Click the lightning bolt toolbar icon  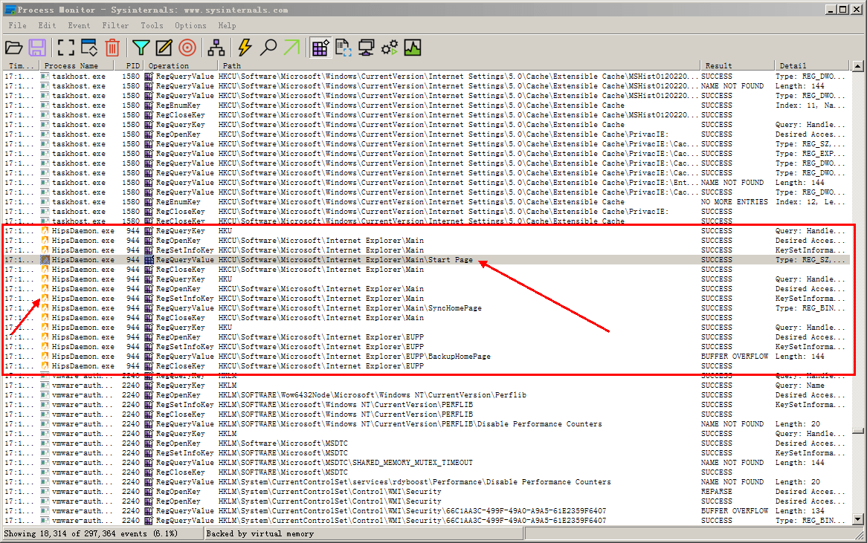click(x=245, y=48)
